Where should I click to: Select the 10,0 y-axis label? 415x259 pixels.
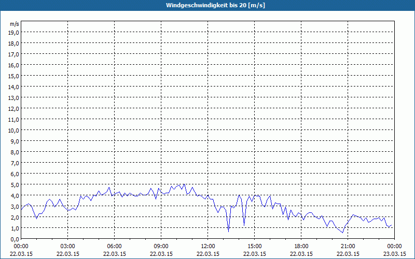tap(13, 131)
